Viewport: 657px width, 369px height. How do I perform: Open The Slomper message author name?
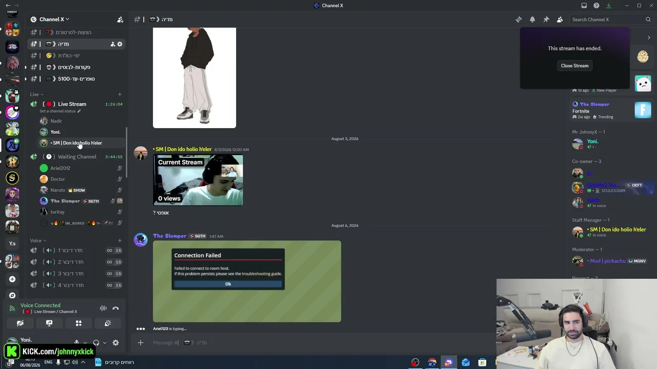click(169, 236)
